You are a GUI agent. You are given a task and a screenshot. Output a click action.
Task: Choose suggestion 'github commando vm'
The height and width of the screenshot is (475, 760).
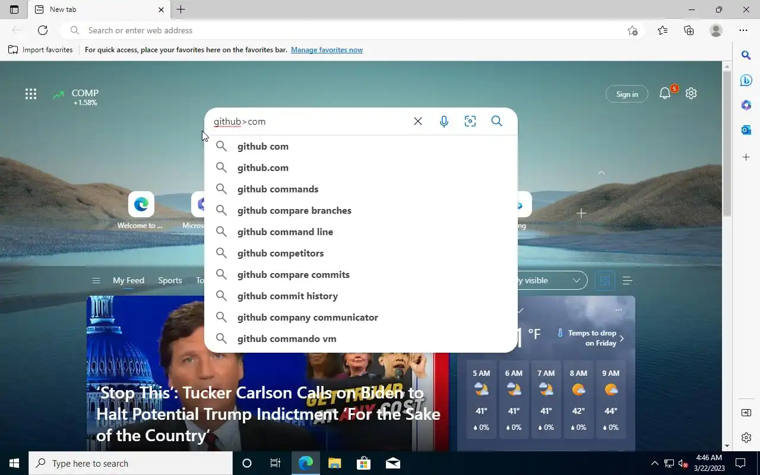tap(361, 338)
